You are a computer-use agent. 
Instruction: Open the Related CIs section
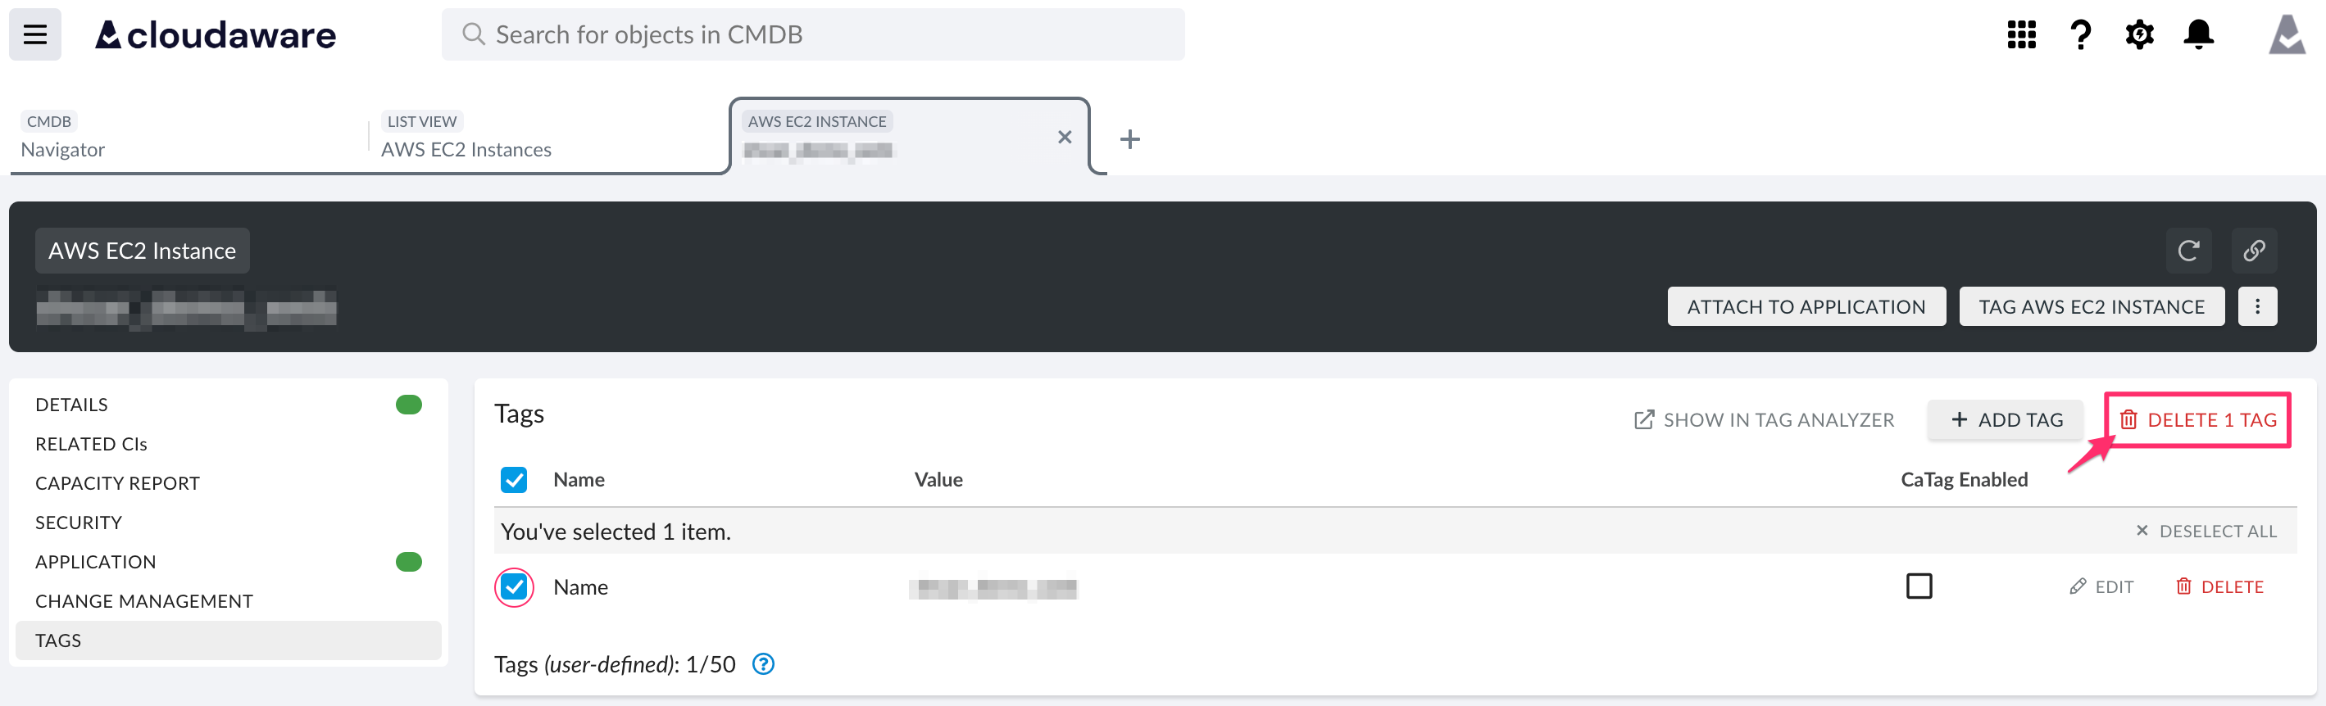[x=91, y=444]
